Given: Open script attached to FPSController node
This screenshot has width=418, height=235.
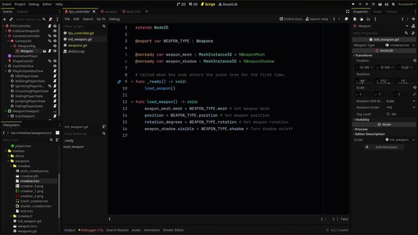Looking at the screenshot, I should coord(50,26).
